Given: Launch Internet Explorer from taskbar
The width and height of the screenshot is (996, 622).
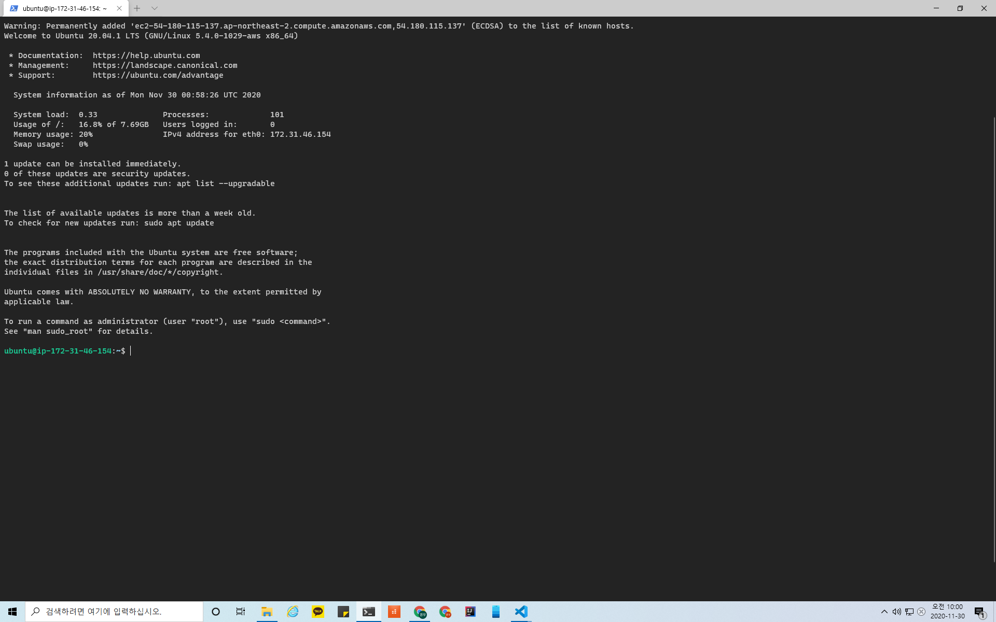Looking at the screenshot, I should coord(293,612).
